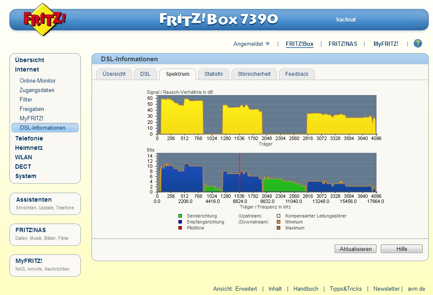Switch to the Übersicht tab
This screenshot has width=433, height=295.
tap(114, 74)
